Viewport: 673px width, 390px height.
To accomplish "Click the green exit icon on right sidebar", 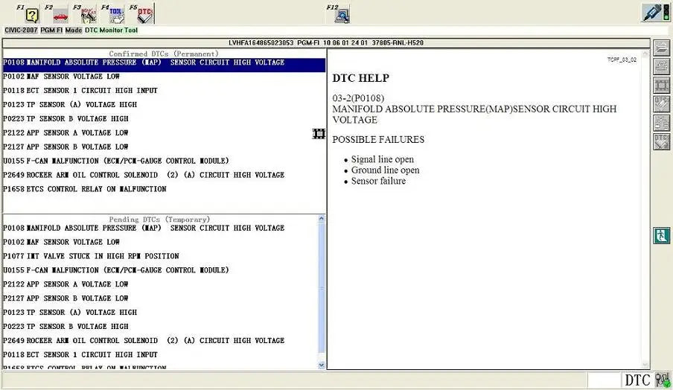I will [x=661, y=236].
